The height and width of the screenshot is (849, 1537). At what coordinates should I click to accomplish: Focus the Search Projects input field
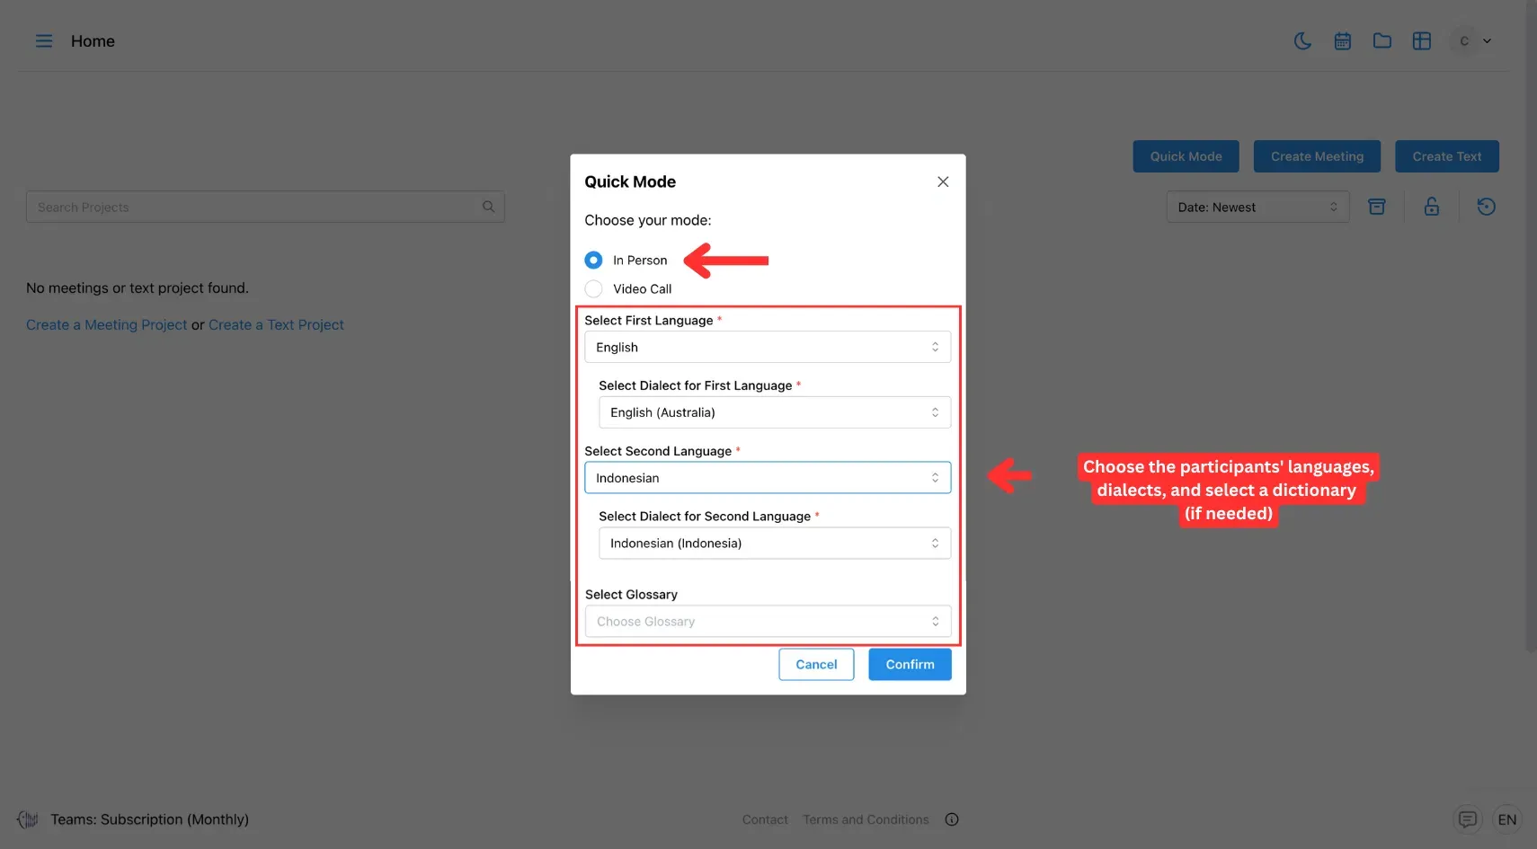click(265, 207)
